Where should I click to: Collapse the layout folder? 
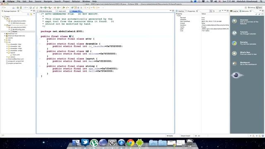click(x=7, y=53)
